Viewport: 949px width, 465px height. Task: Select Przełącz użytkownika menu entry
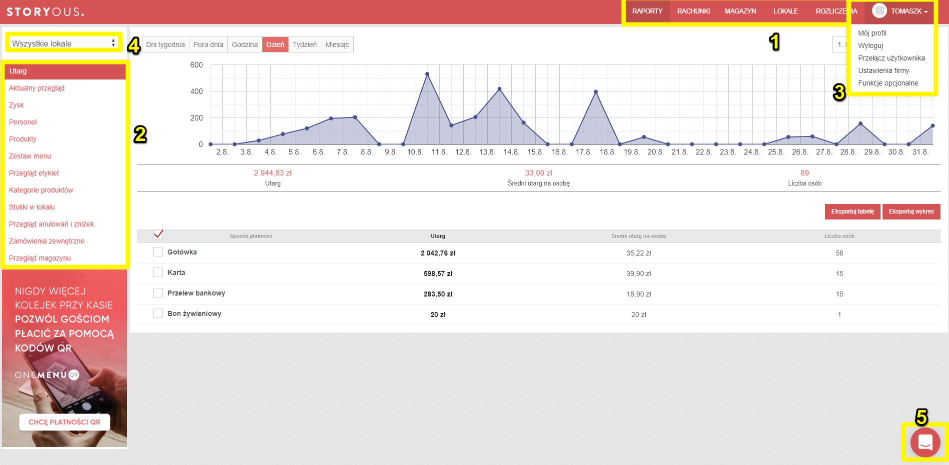pyautogui.click(x=892, y=58)
